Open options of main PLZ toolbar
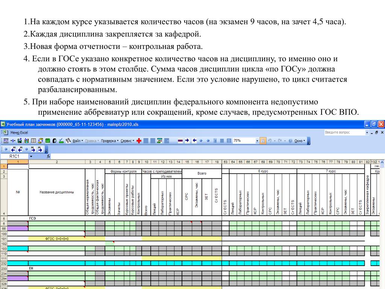This screenshot has width=385, height=289. pos(309,141)
